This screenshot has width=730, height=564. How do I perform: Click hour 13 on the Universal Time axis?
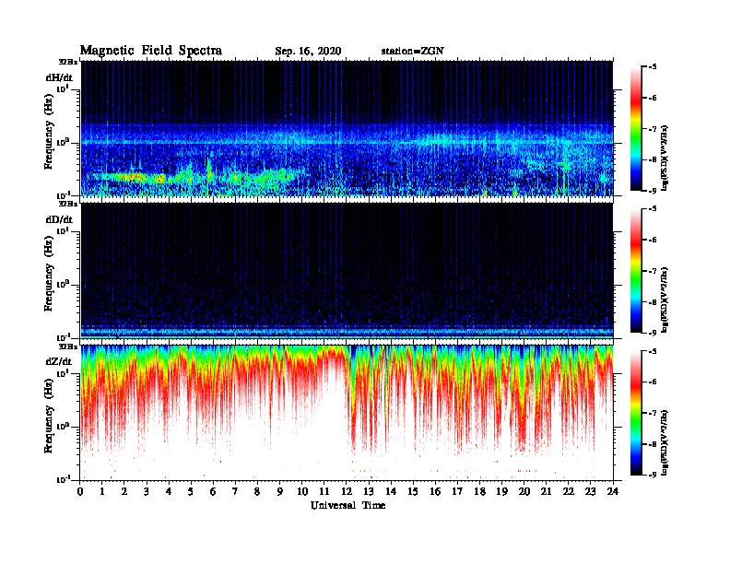(369, 491)
